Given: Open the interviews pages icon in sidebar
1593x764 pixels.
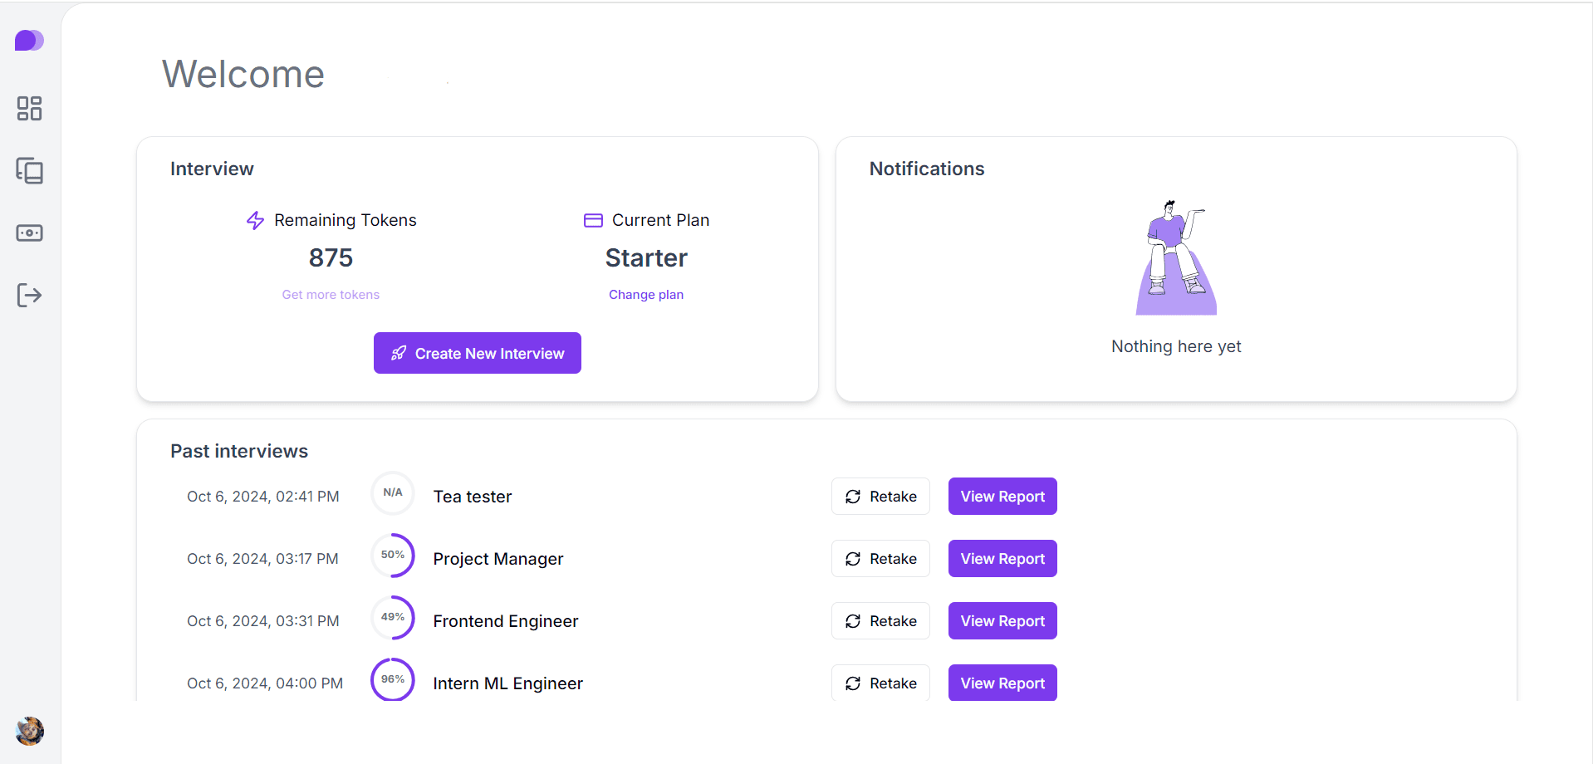Looking at the screenshot, I should [x=30, y=171].
